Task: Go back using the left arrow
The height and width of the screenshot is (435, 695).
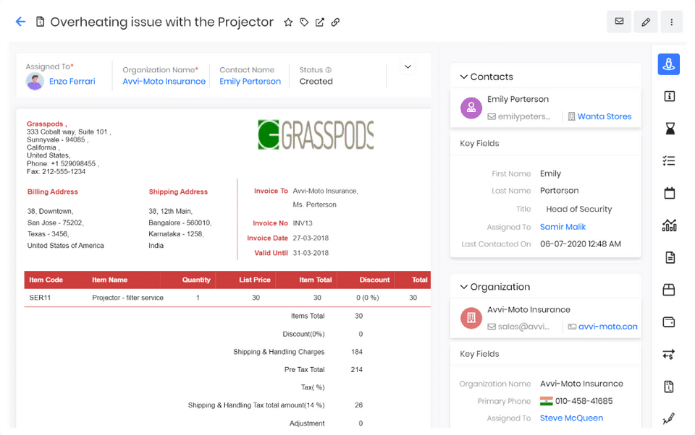Action: (20, 22)
